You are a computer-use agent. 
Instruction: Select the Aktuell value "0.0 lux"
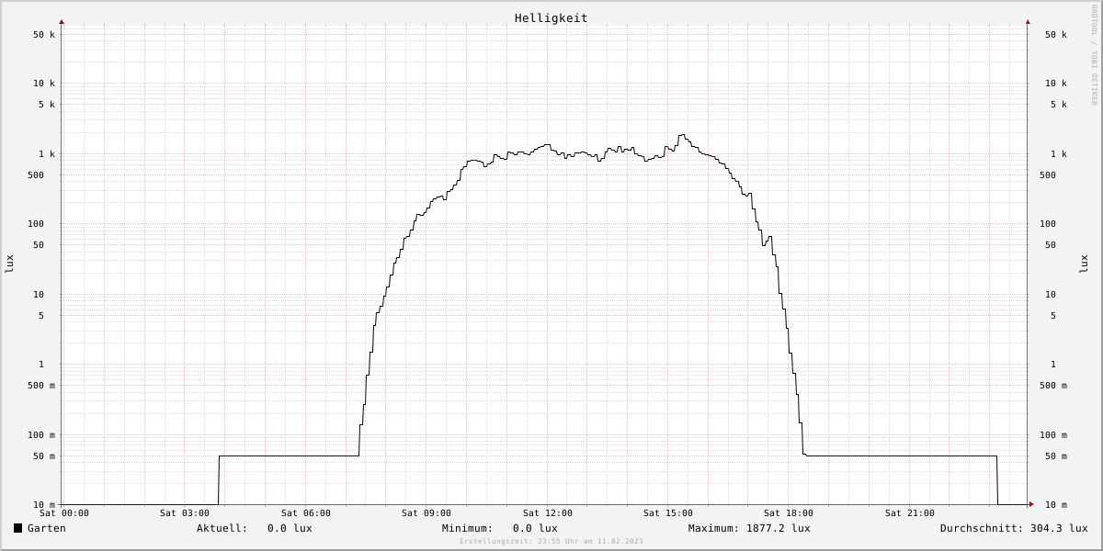pyautogui.click(x=290, y=528)
